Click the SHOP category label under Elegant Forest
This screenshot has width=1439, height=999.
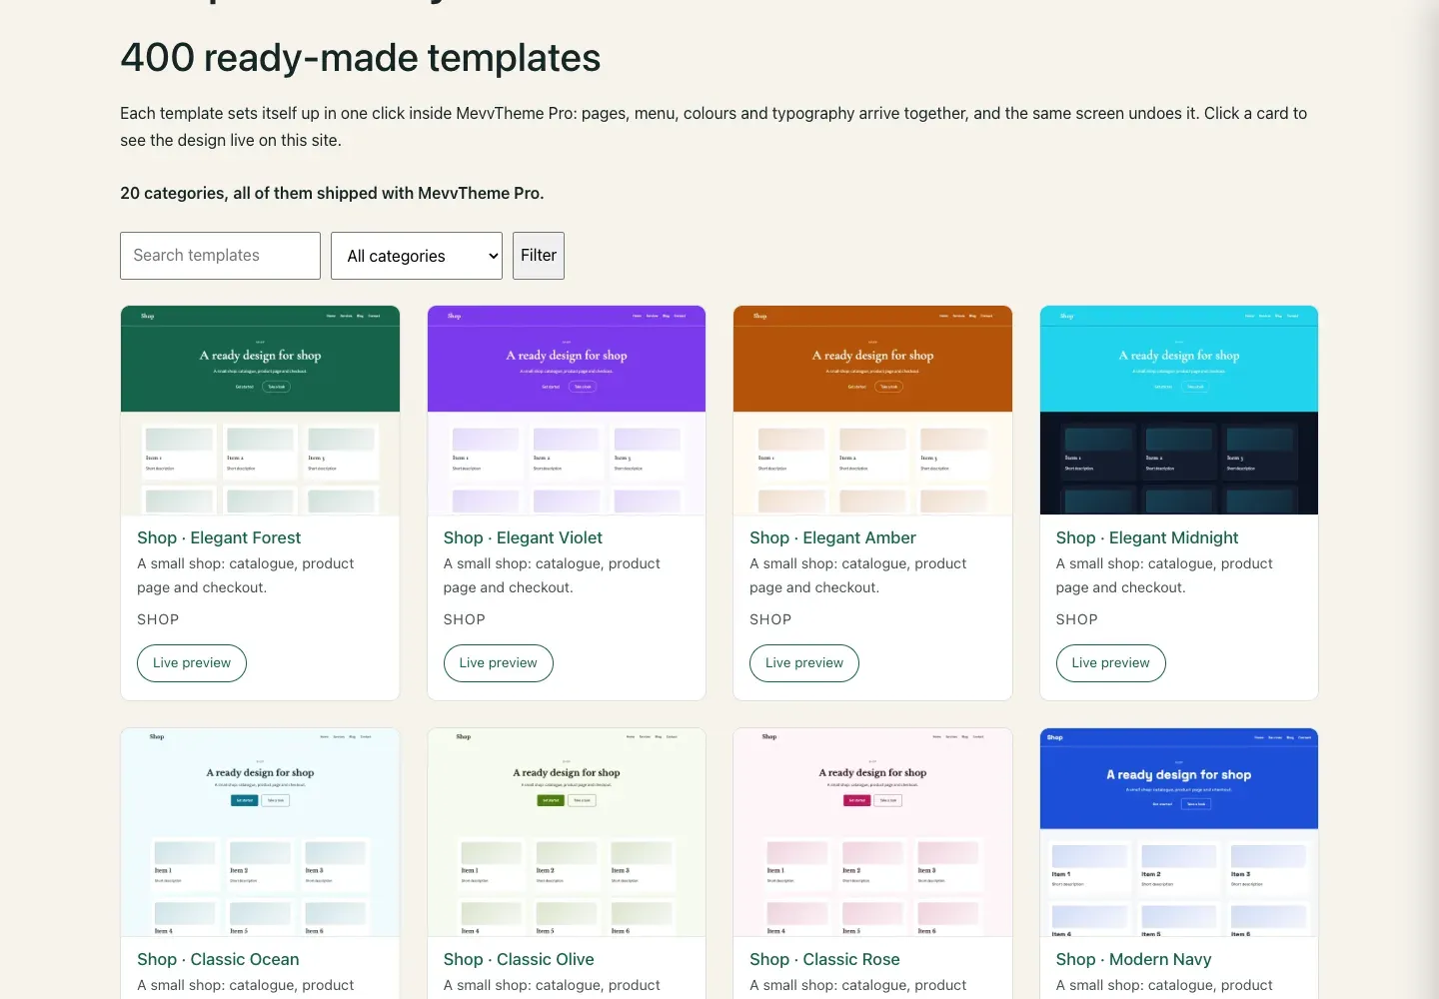158,619
